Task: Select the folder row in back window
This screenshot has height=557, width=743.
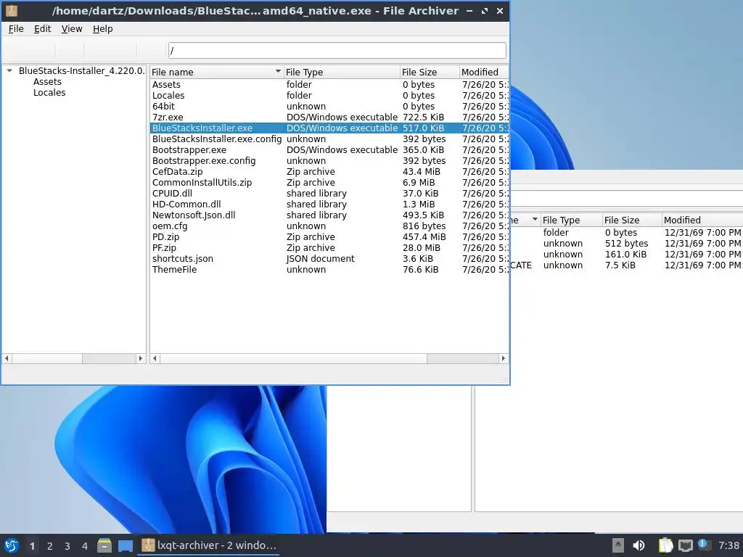Action: click(x=626, y=233)
